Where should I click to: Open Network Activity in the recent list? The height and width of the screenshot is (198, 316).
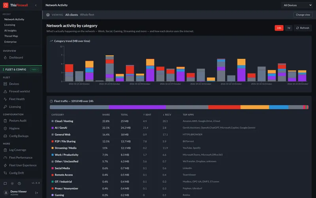[14, 19]
